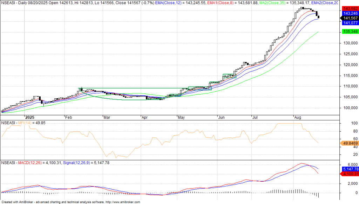Click the green 135,348 MA2 price marker

coord(349,32)
